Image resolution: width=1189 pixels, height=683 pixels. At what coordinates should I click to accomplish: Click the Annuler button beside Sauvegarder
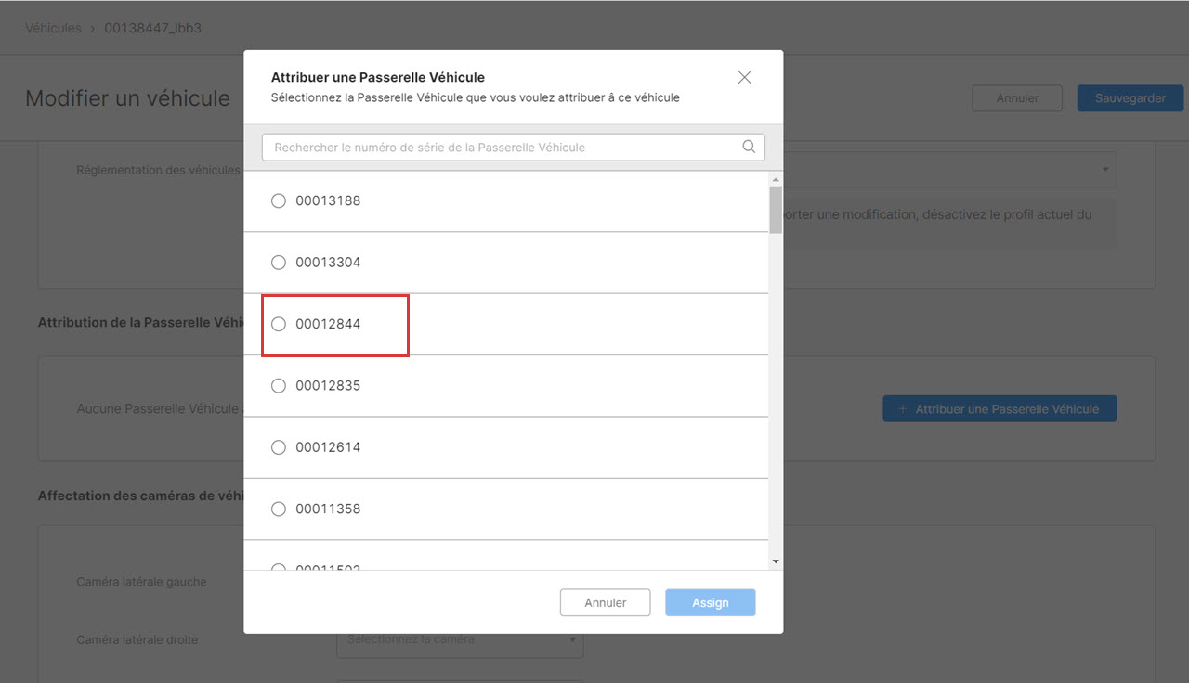coord(1016,98)
